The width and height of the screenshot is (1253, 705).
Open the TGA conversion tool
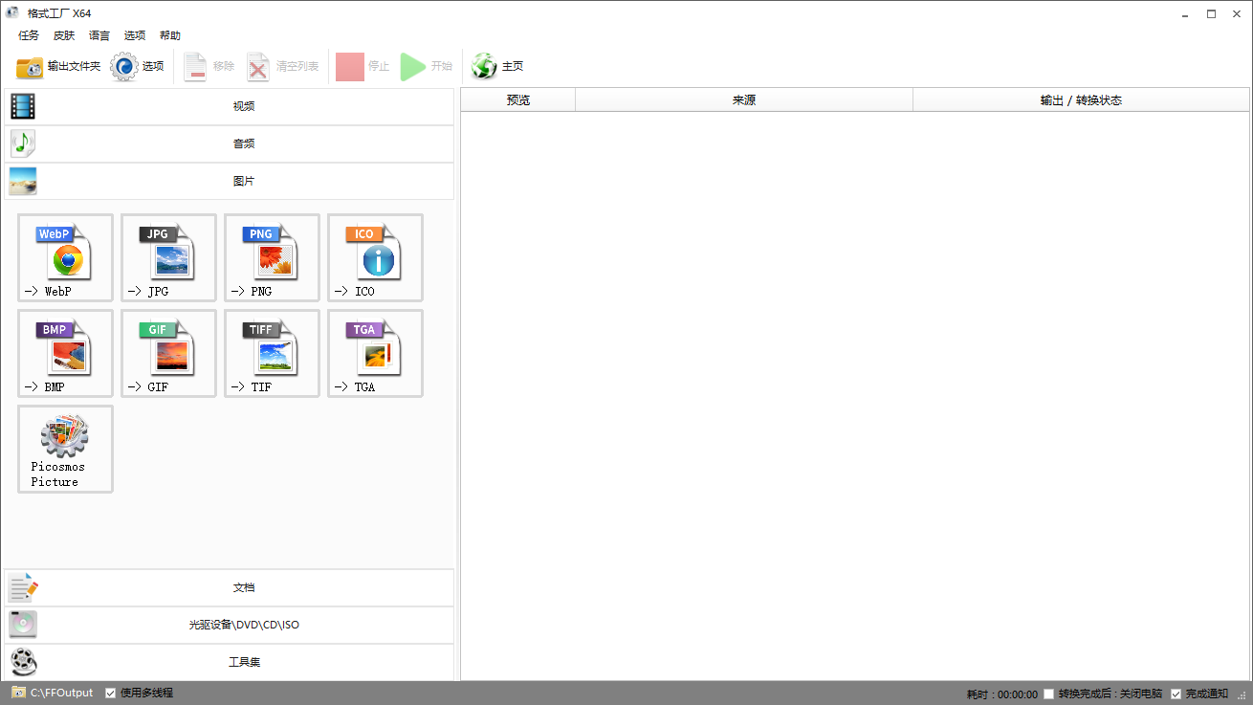(374, 353)
